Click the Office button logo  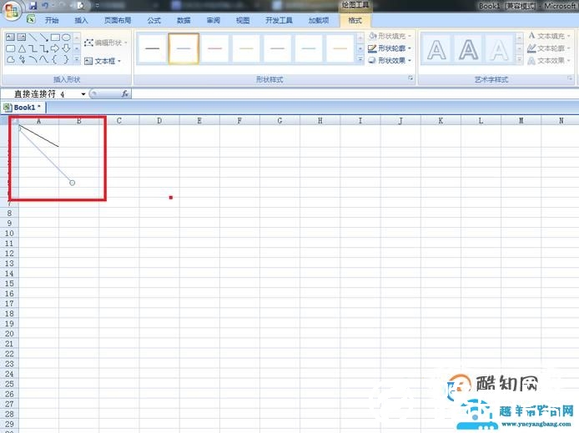tap(12, 9)
